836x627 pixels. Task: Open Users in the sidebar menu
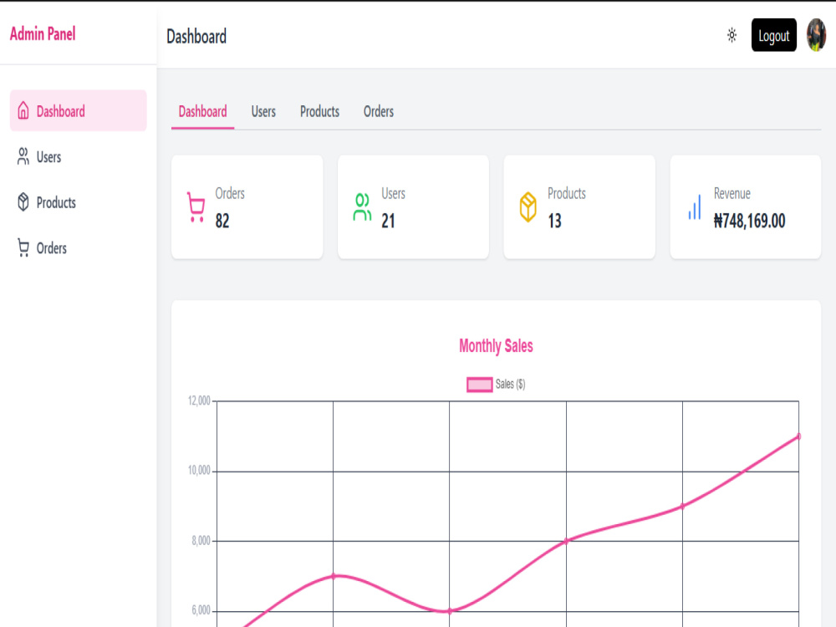tap(78, 156)
